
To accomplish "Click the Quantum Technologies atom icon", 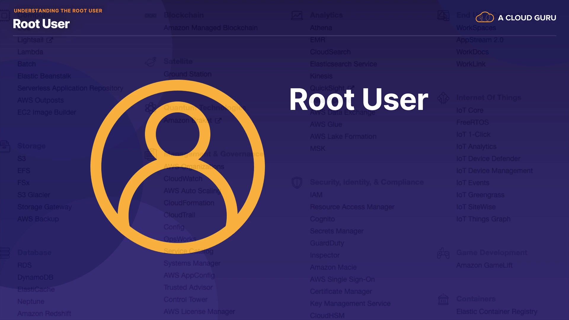I will pyautogui.click(x=151, y=108).
